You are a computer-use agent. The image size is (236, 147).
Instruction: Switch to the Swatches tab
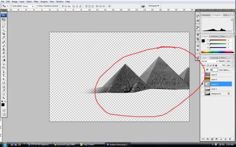pos(214,36)
